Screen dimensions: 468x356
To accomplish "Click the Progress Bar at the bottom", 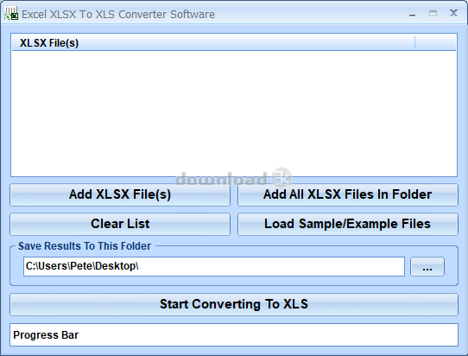I will 234,334.
